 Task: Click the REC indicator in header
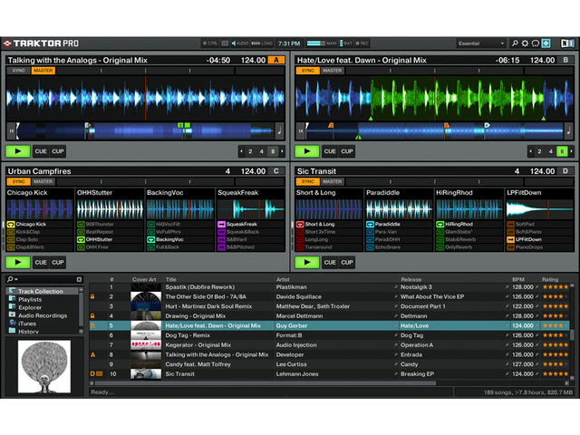(x=362, y=43)
